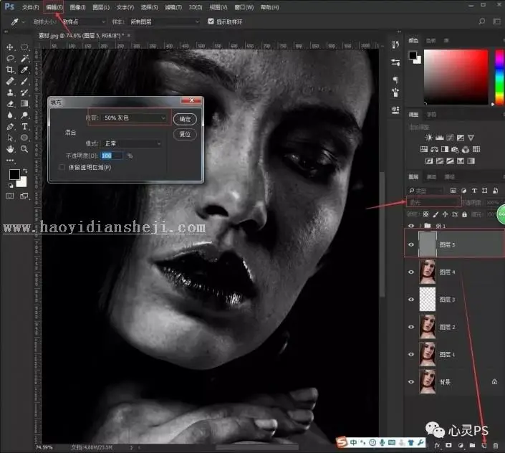Select the Lasso tool
This screenshot has width=505, height=453.
[10, 58]
